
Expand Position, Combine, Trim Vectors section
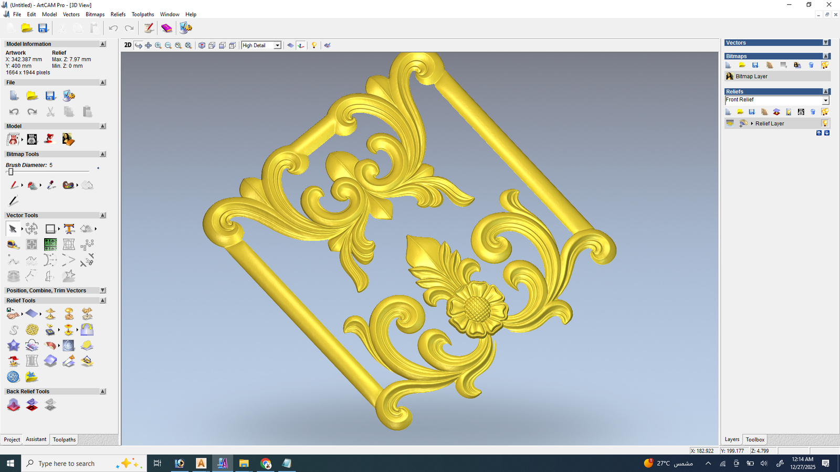click(x=103, y=291)
